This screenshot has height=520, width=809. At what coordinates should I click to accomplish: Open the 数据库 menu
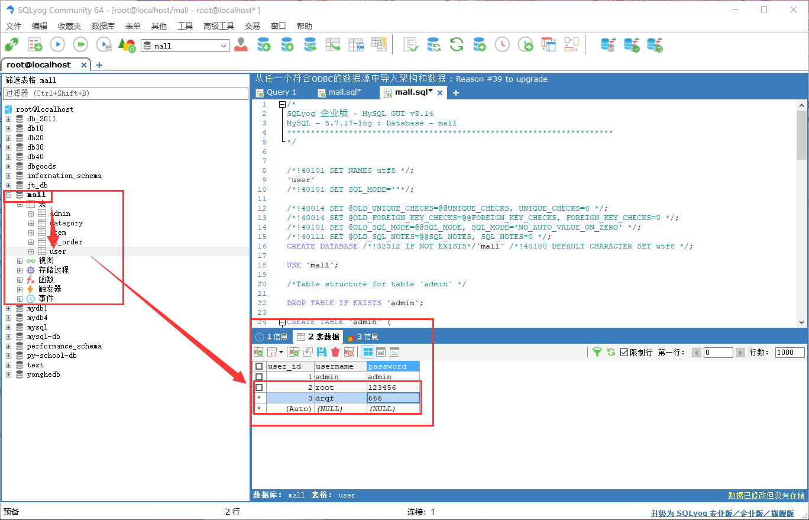[x=103, y=26]
